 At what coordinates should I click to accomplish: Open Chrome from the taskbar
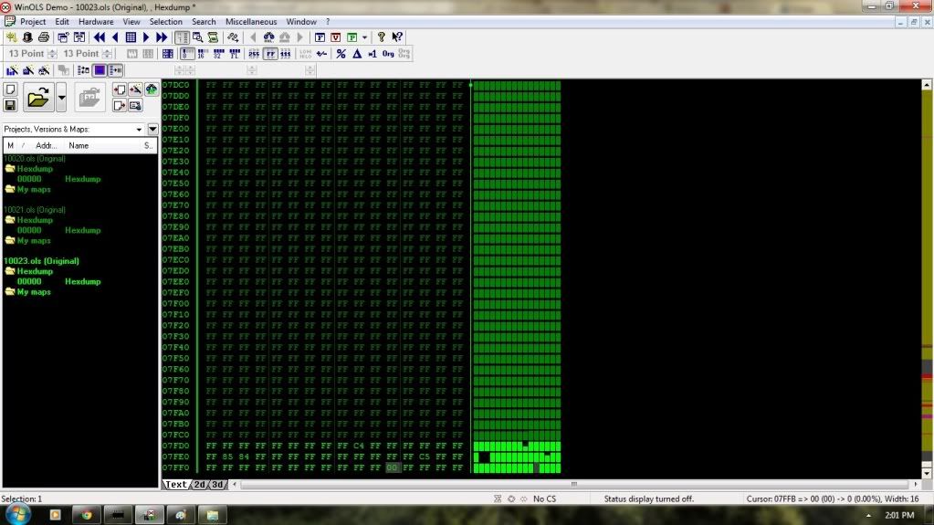coord(87,515)
